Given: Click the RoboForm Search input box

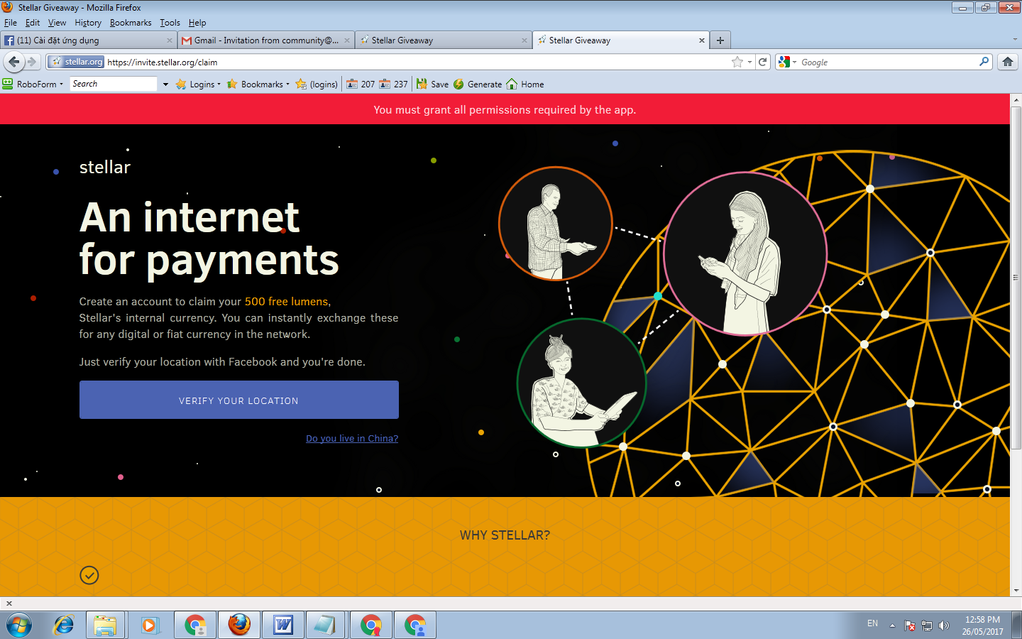Looking at the screenshot, I should (114, 84).
